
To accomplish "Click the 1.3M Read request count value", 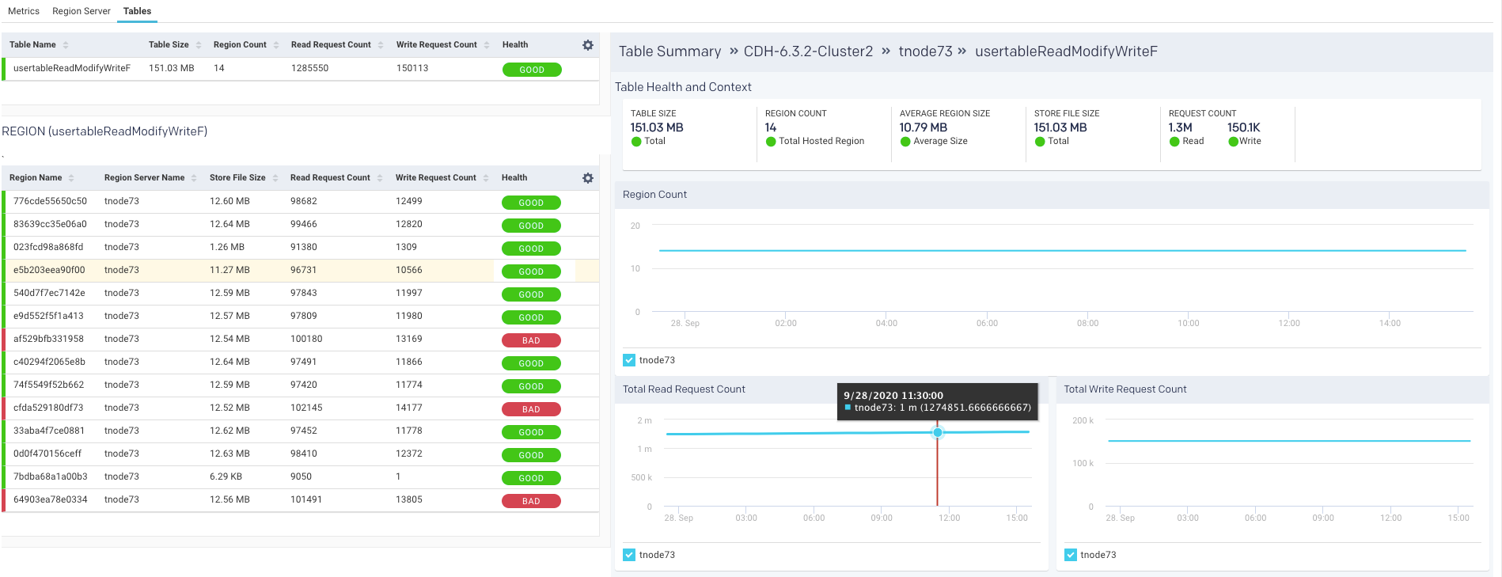I will click(x=1180, y=127).
